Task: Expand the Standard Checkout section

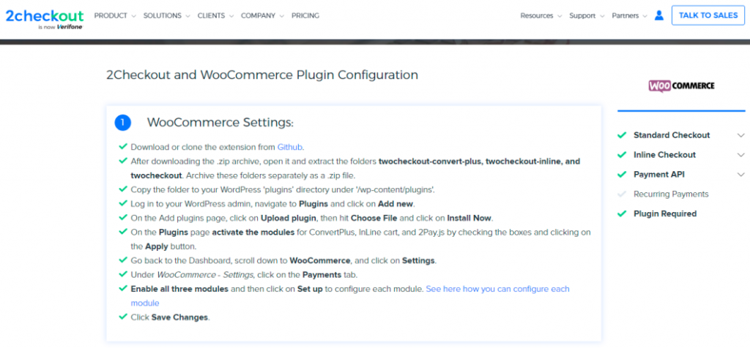Action: [x=681, y=135]
